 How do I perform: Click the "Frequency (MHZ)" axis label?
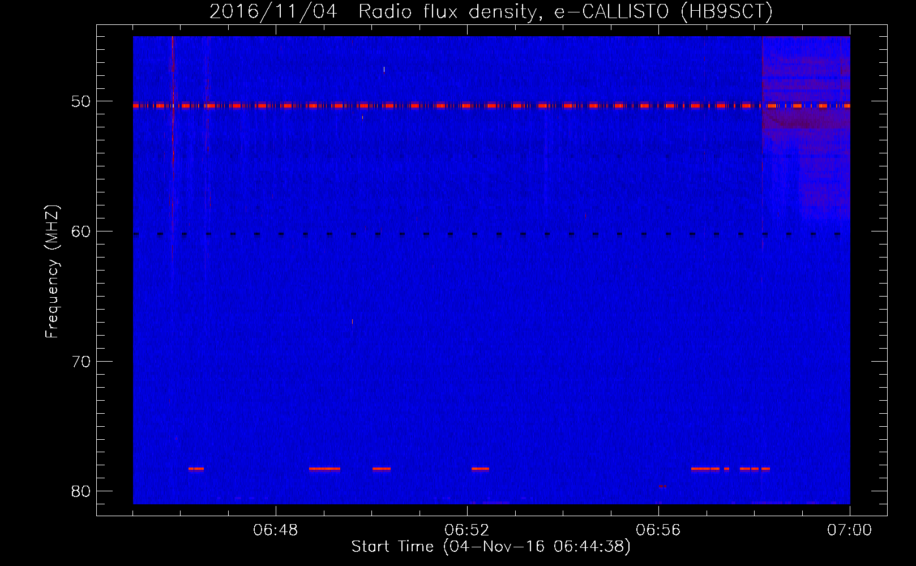coord(52,271)
